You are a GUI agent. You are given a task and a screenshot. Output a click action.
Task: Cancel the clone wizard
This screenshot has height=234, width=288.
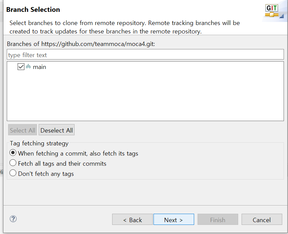pyautogui.click(x=262, y=219)
